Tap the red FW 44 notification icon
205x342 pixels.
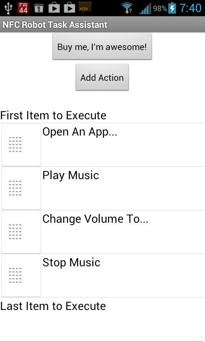click(23, 8)
